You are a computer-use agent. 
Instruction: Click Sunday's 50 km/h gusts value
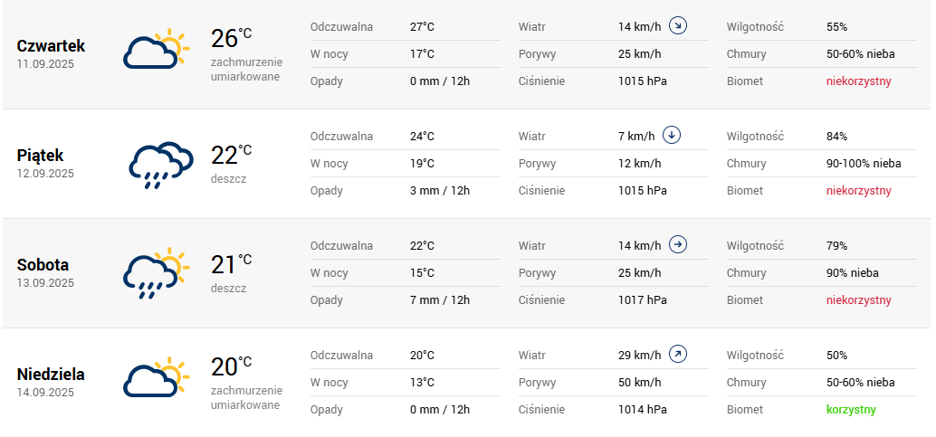tap(639, 383)
